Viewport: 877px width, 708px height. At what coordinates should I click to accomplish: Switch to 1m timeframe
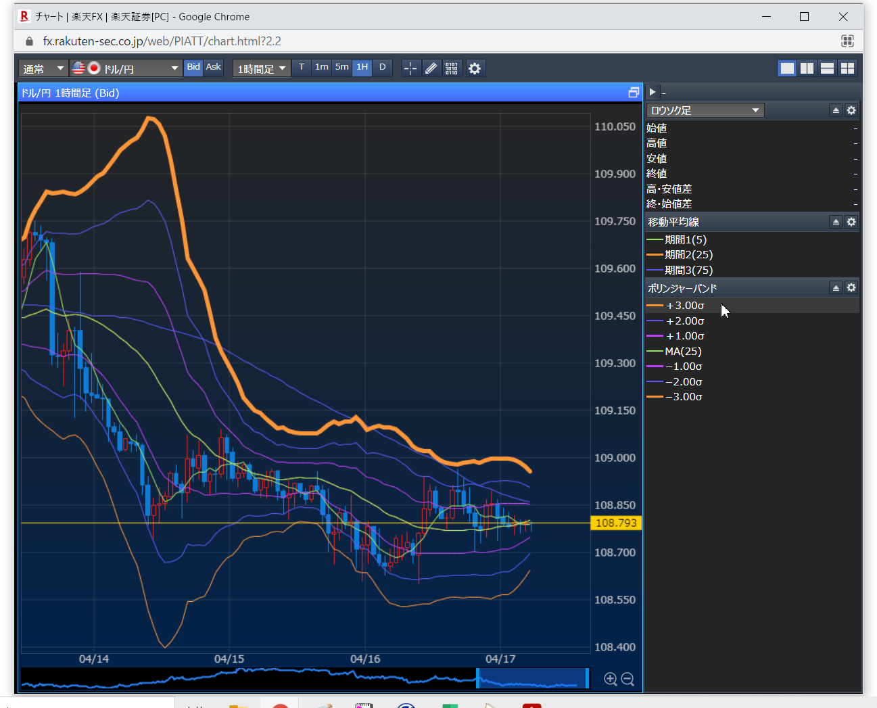[322, 68]
